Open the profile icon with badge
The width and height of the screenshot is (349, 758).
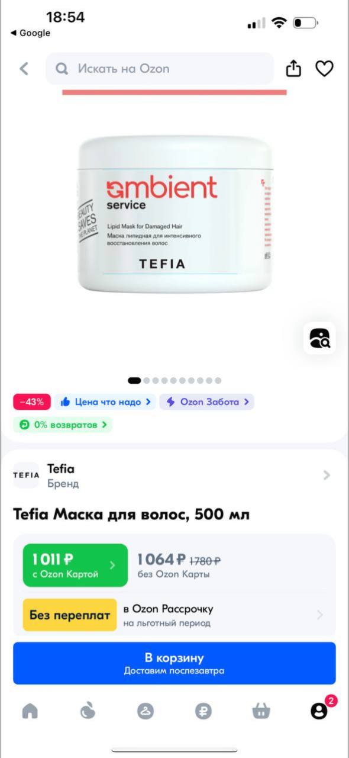coord(319,711)
